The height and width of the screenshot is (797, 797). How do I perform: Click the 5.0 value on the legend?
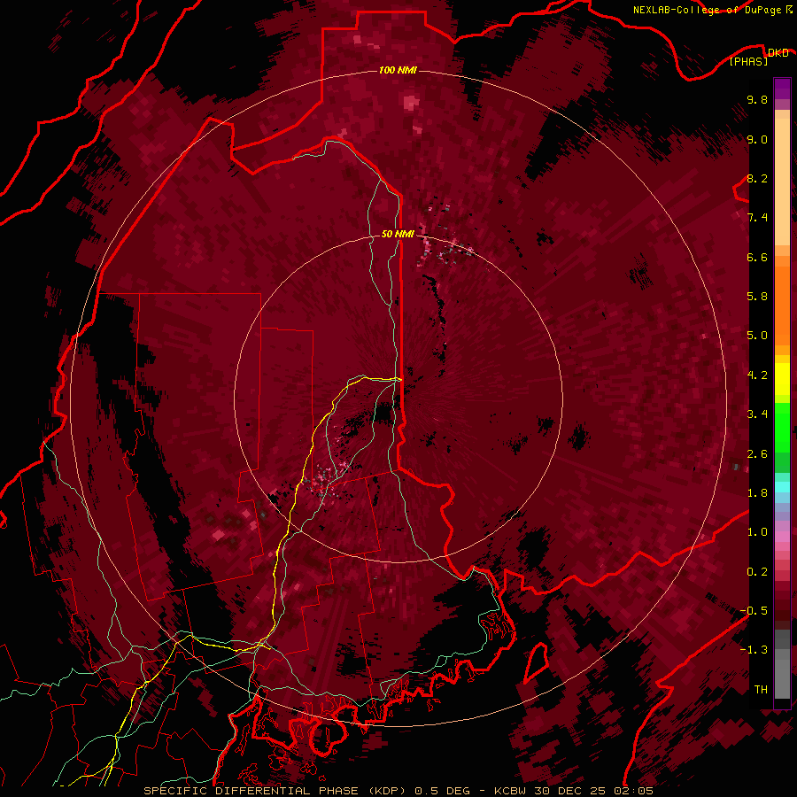pyautogui.click(x=757, y=336)
